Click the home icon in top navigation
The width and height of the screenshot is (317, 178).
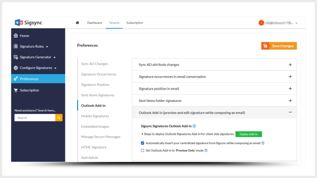click(x=77, y=23)
